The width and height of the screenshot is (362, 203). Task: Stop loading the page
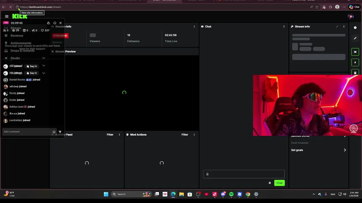pyautogui.click(x=10, y=7)
